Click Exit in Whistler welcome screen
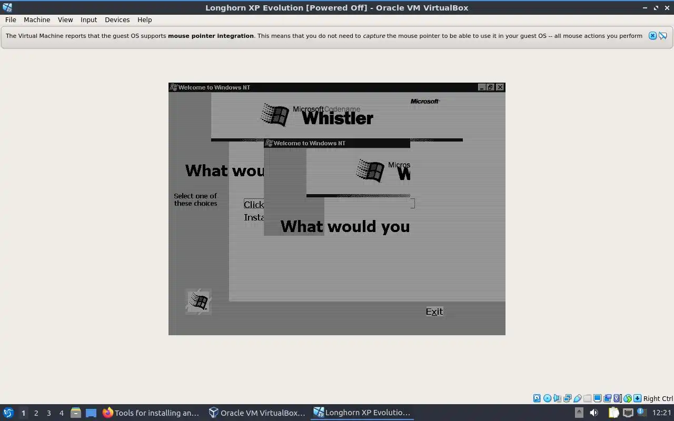The width and height of the screenshot is (674, 421). 434,312
